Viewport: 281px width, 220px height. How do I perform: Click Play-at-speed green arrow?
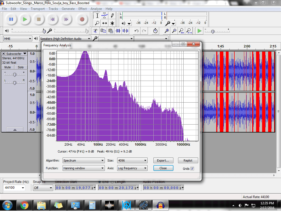(x=199, y=31)
